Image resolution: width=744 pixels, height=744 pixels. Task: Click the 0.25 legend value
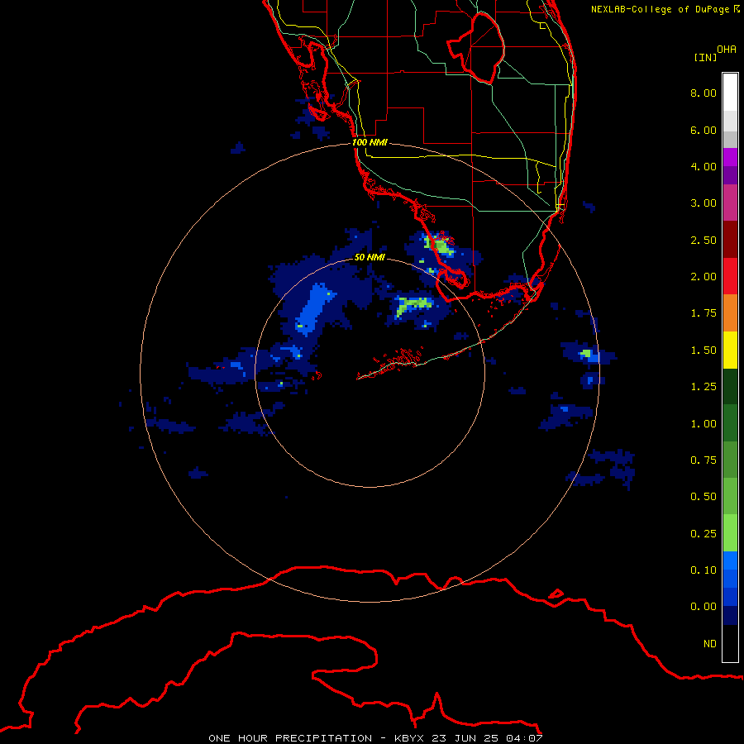pos(703,534)
